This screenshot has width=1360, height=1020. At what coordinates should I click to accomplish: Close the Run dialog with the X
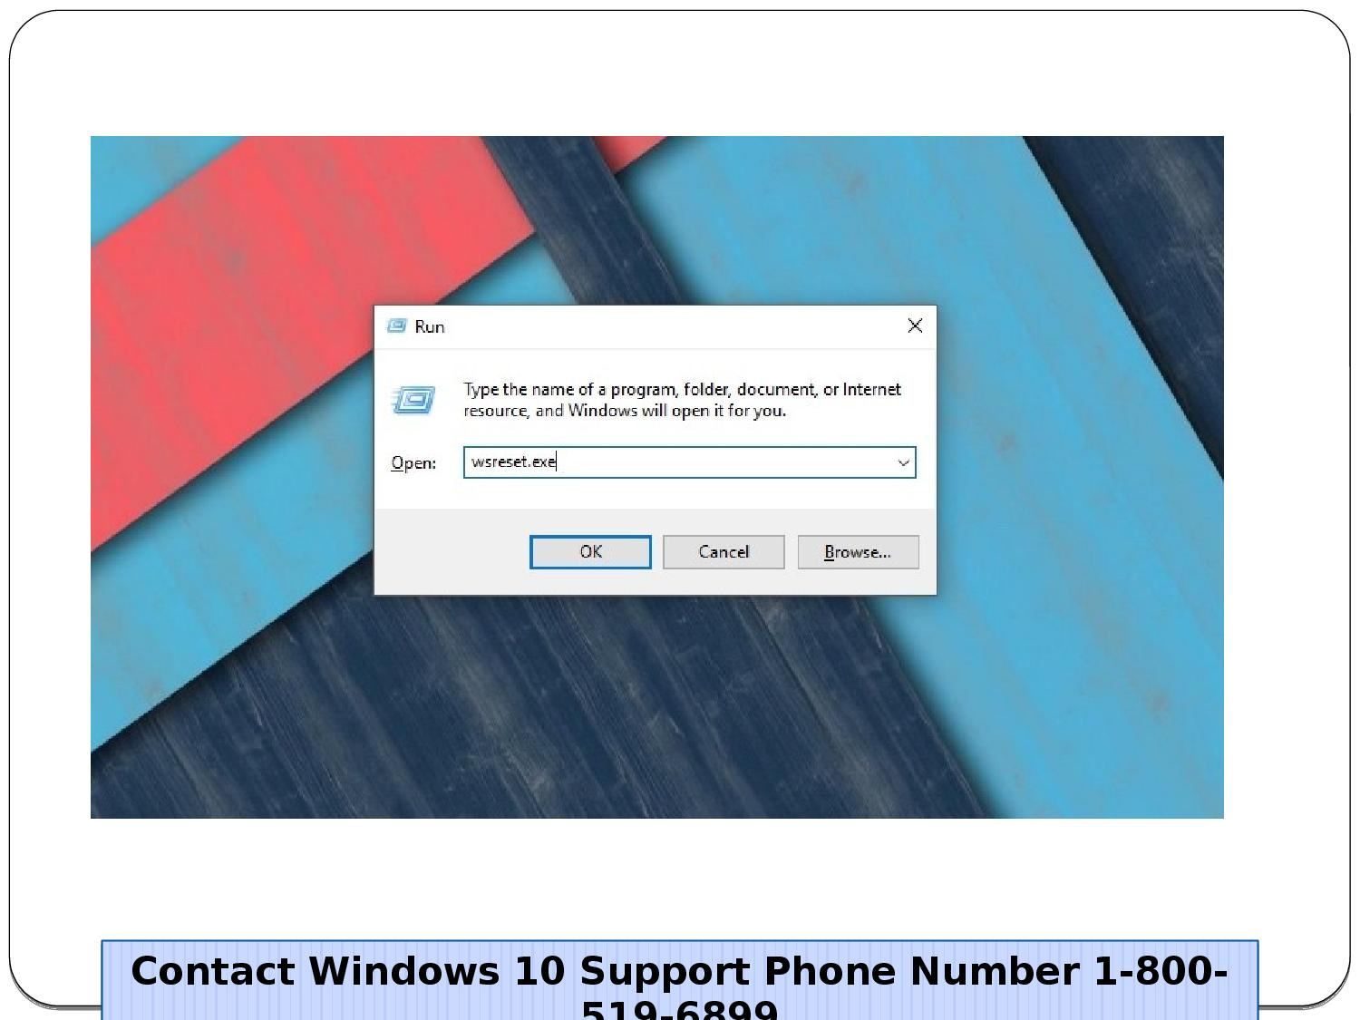click(x=915, y=325)
